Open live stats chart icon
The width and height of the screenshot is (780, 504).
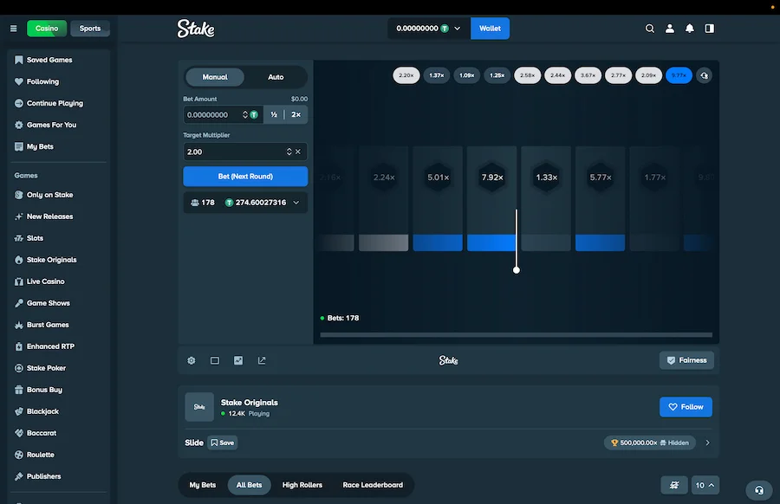tap(238, 360)
